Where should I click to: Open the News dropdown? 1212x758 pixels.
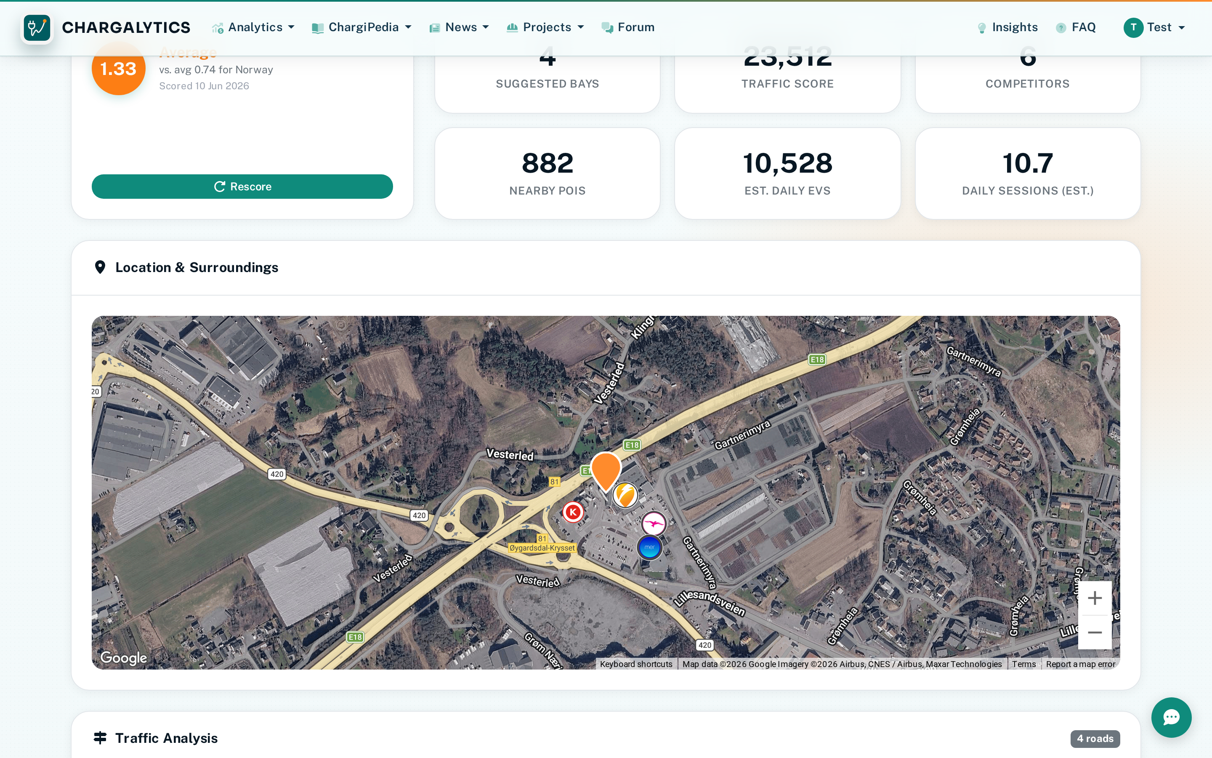click(459, 27)
